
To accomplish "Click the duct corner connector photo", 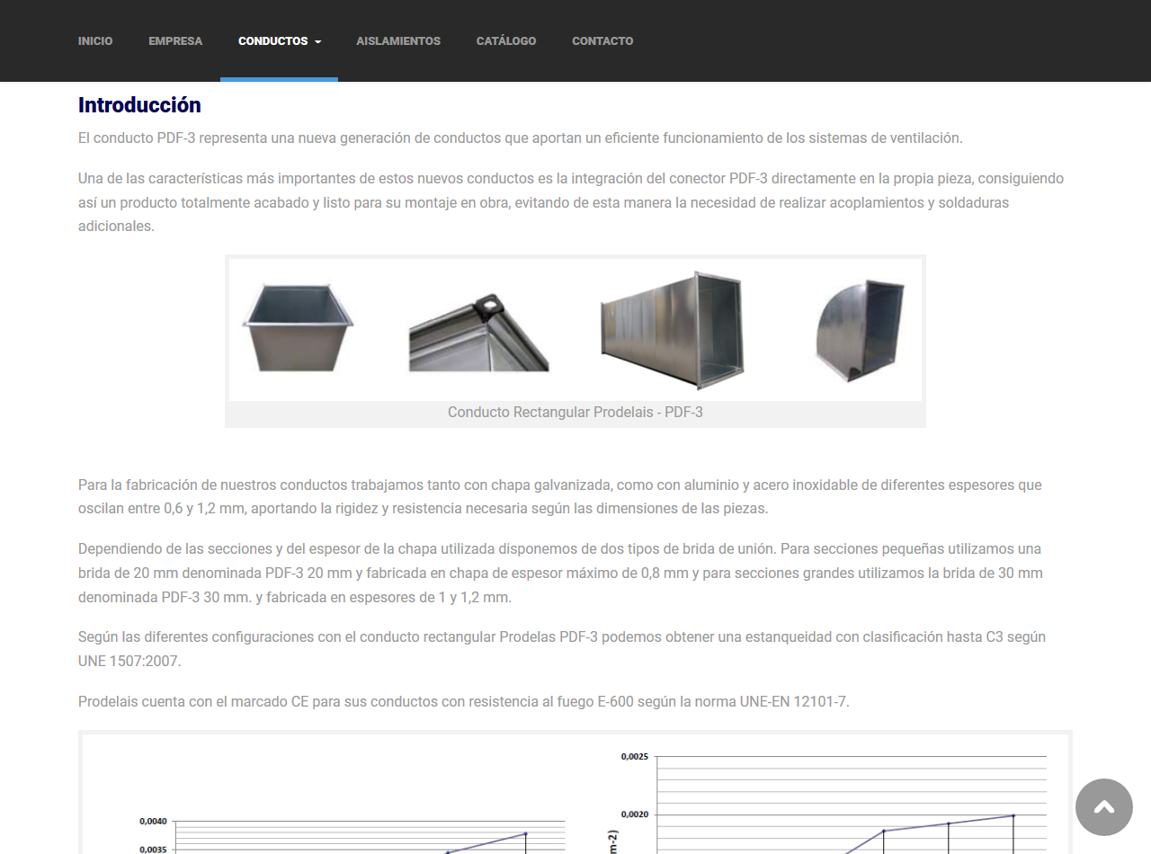I will point(478,331).
